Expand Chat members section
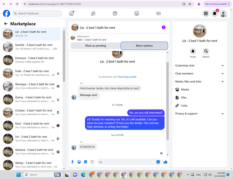The height and width of the screenshot is (179, 233). [199, 74]
